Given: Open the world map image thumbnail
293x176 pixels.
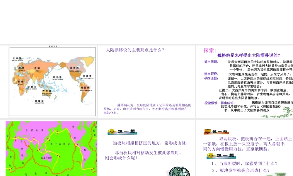Looking at the screenshot, I should pos(52,82).
